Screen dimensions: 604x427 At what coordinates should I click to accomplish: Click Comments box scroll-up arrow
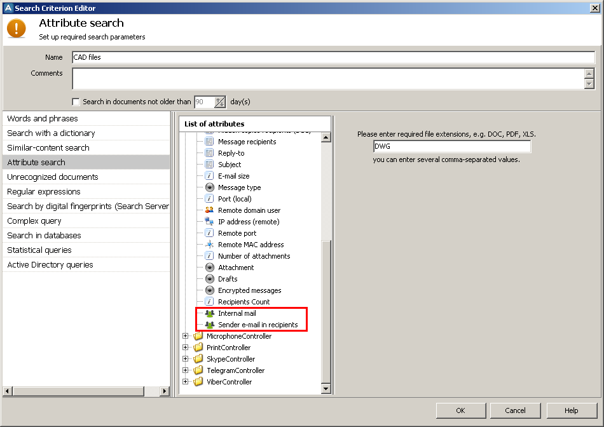click(x=589, y=74)
